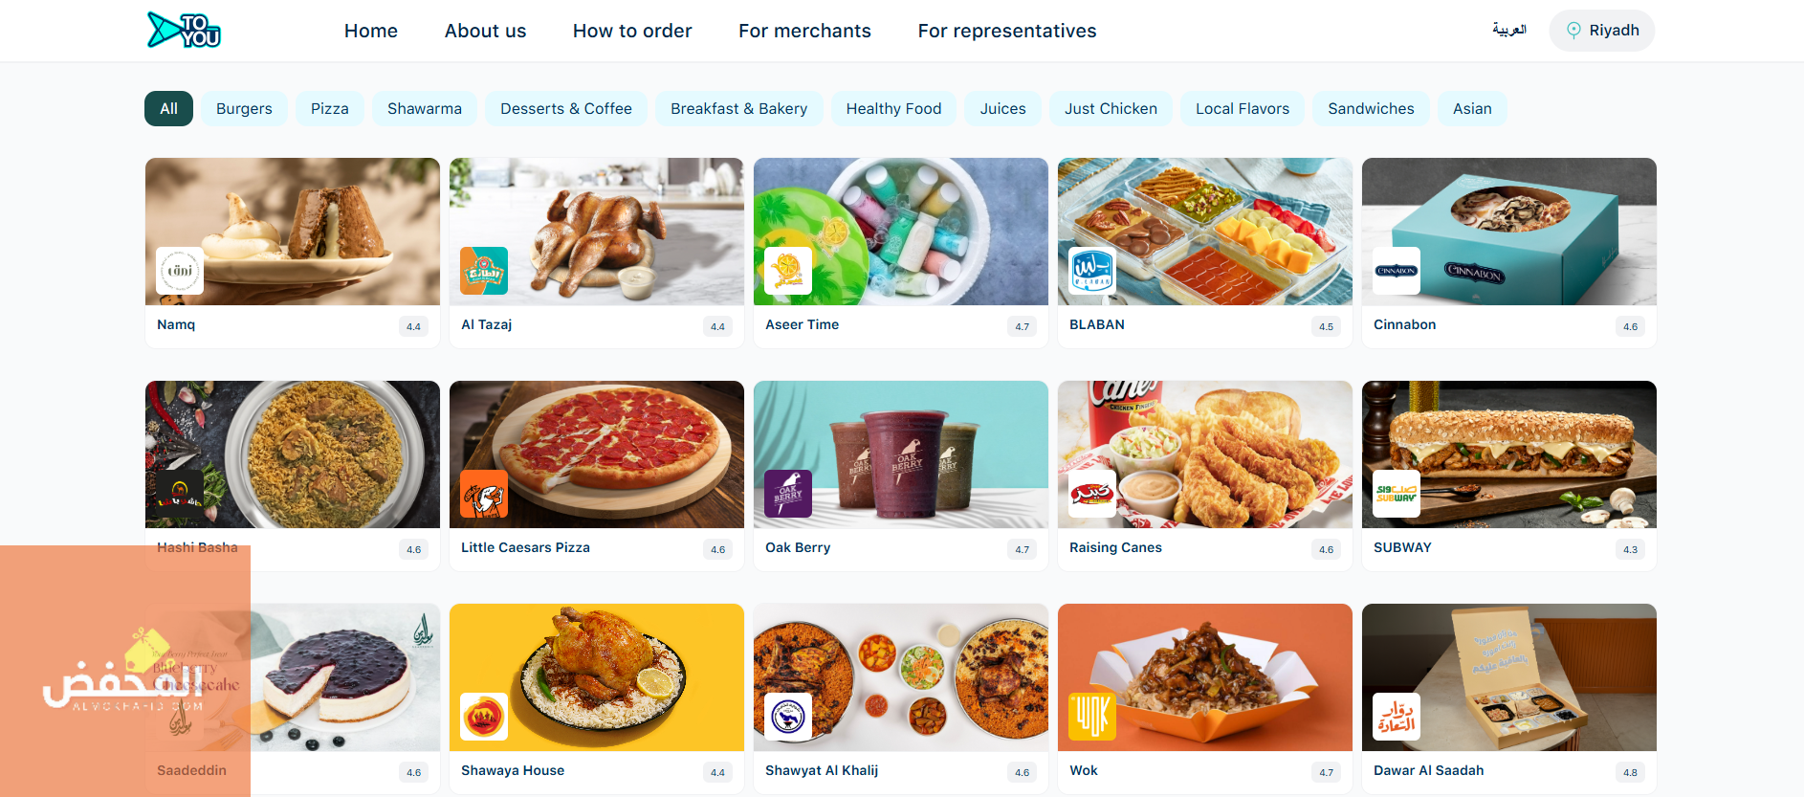Go to For merchants page
Image resolution: width=1804 pixels, height=797 pixels.
click(x=804, y=31)
